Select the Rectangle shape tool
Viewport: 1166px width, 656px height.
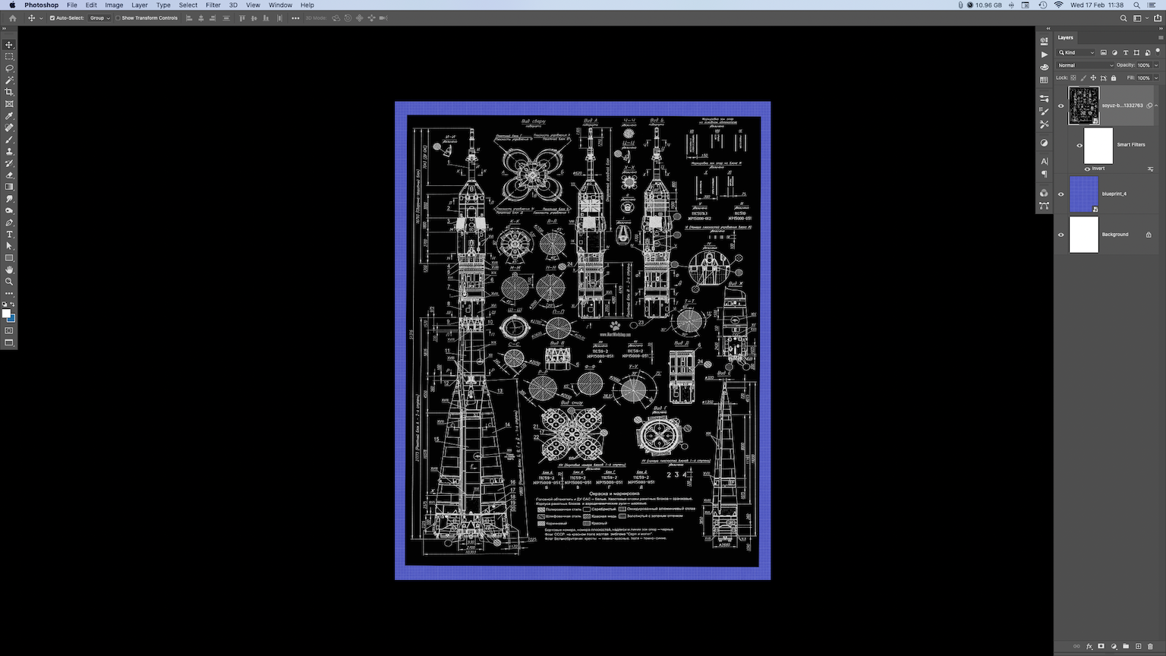[9, 258]
